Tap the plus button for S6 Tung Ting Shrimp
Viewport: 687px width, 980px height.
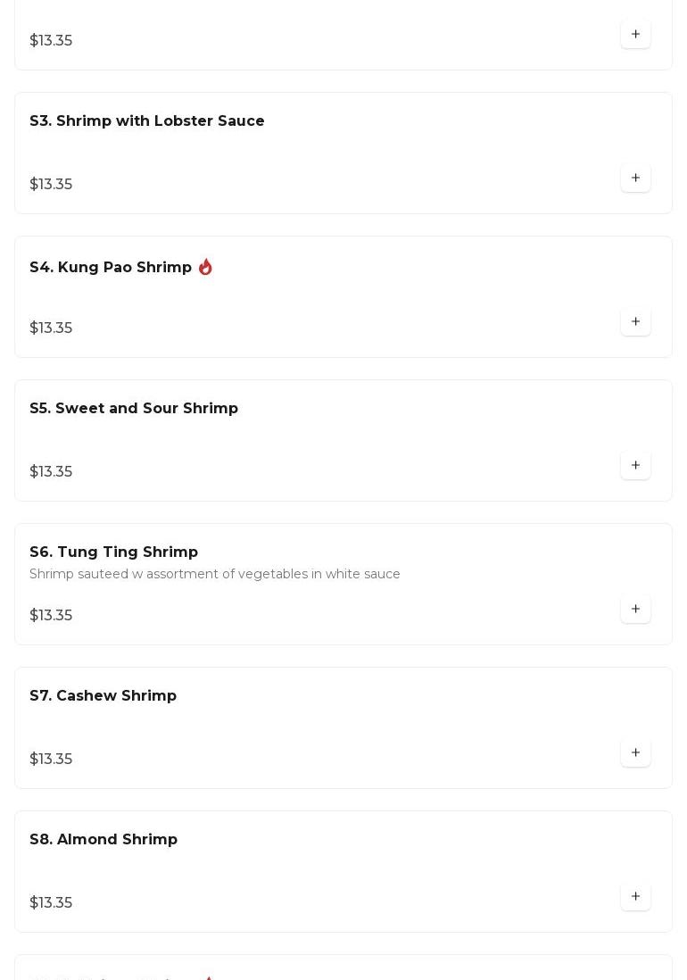635,609
